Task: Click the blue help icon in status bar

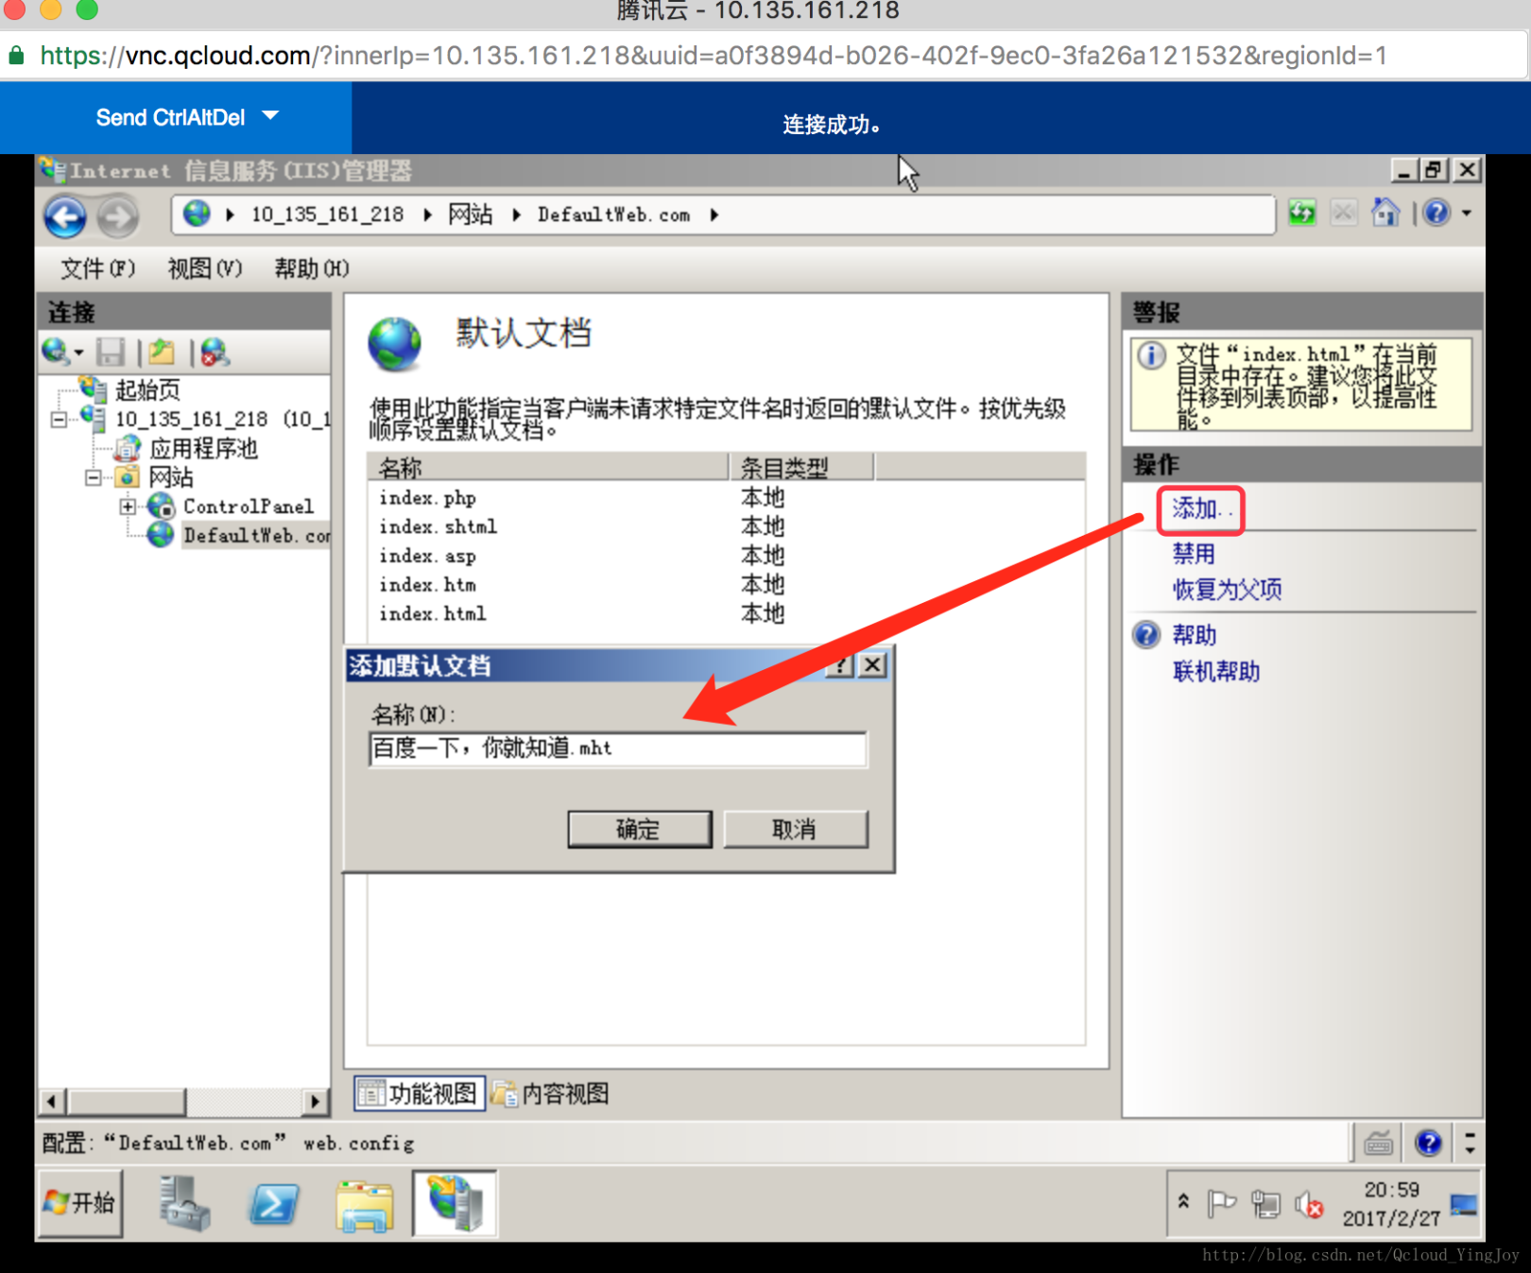Action: coord(1428,1144)
